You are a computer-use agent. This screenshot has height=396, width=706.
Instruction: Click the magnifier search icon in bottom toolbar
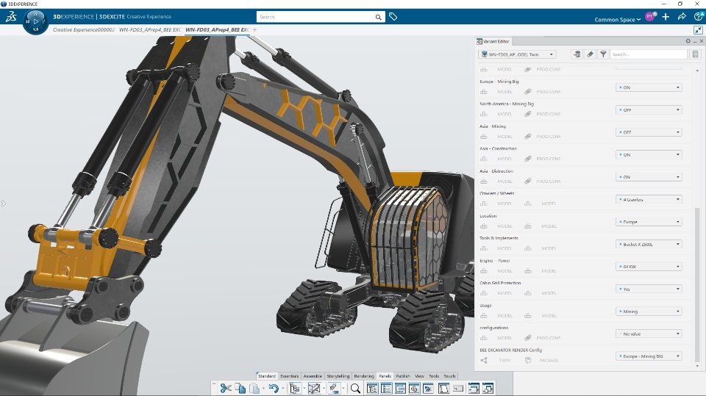pyautogui.click(x=355, y=389)
